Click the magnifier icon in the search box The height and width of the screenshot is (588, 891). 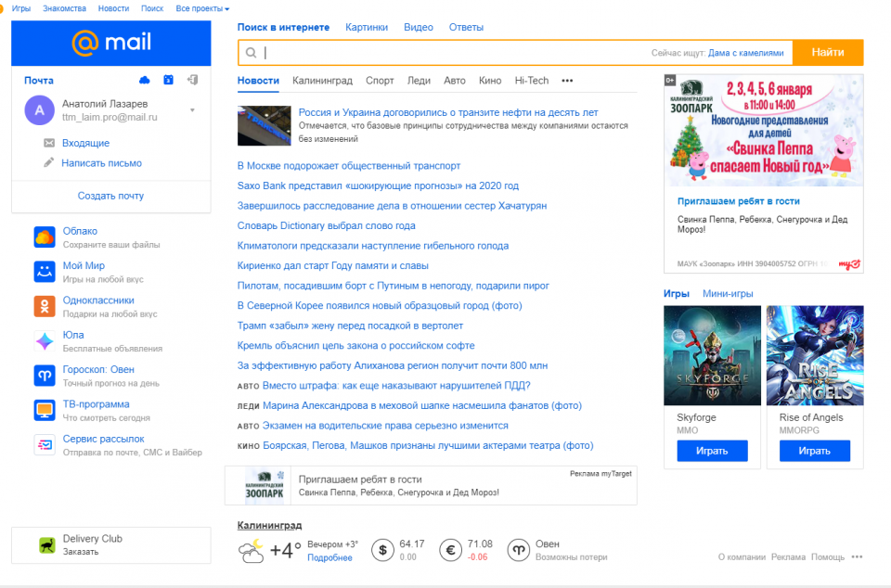click(x=251, y=53)
